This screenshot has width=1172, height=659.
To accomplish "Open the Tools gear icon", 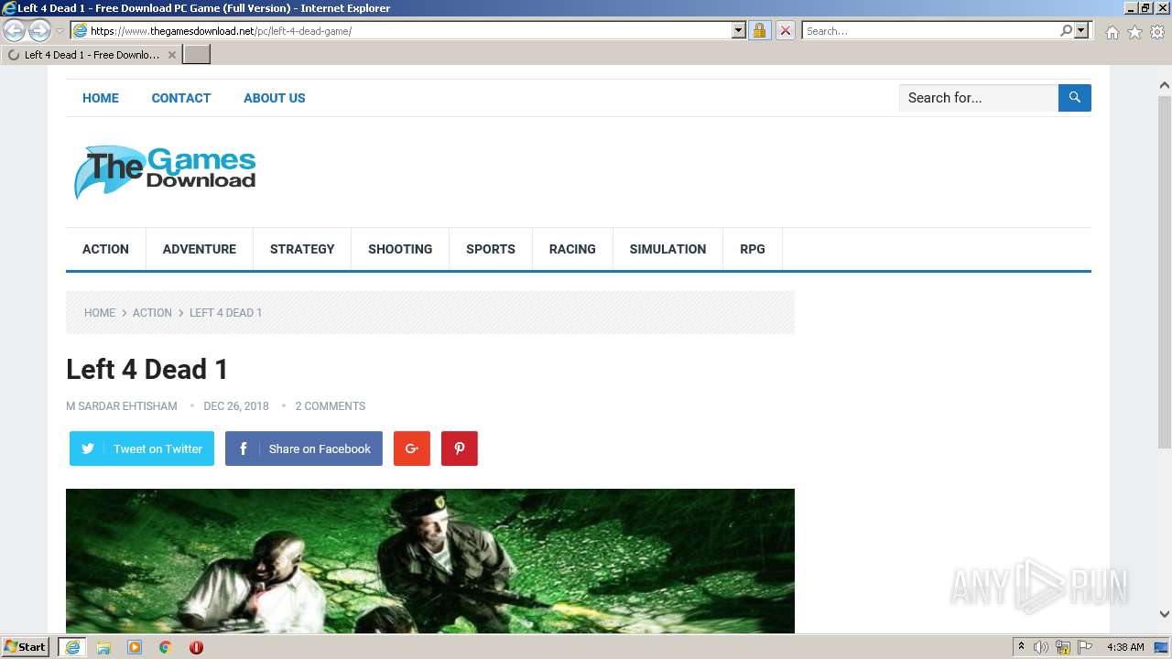I will [x=1157, y=32].
